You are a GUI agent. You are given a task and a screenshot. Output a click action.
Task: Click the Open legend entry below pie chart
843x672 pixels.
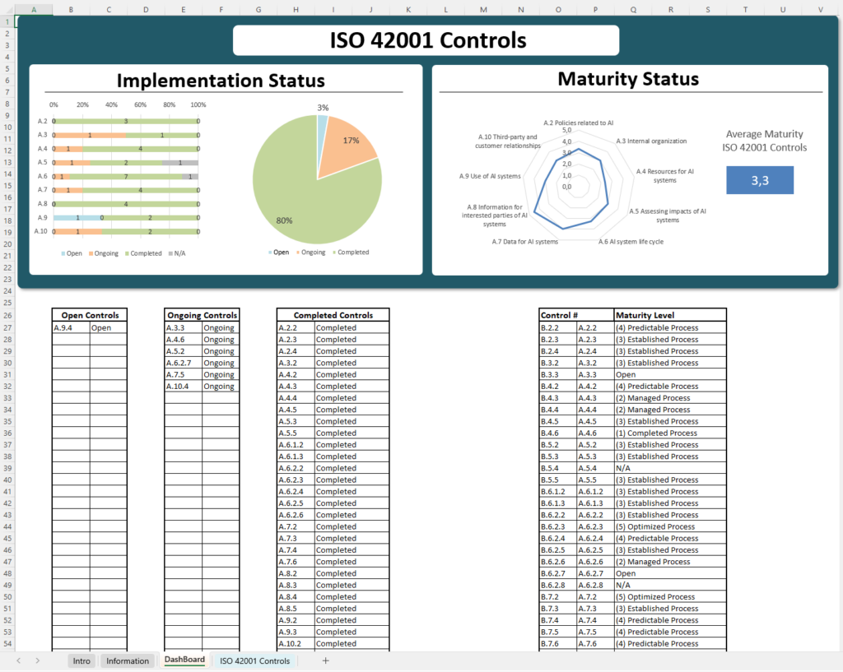(x=280, y=252)
